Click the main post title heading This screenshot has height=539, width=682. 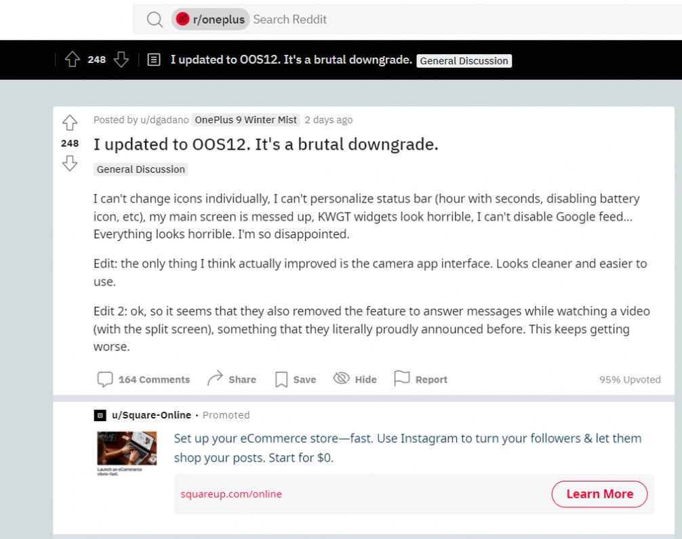coord(266,144)
